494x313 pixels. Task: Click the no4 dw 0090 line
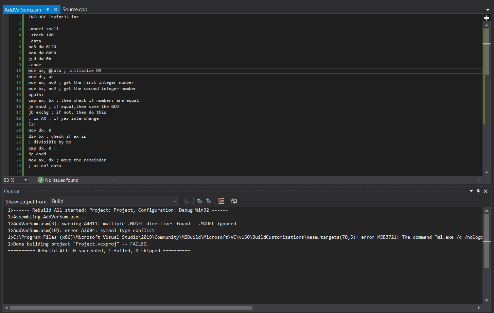click(x=42, y=53)
